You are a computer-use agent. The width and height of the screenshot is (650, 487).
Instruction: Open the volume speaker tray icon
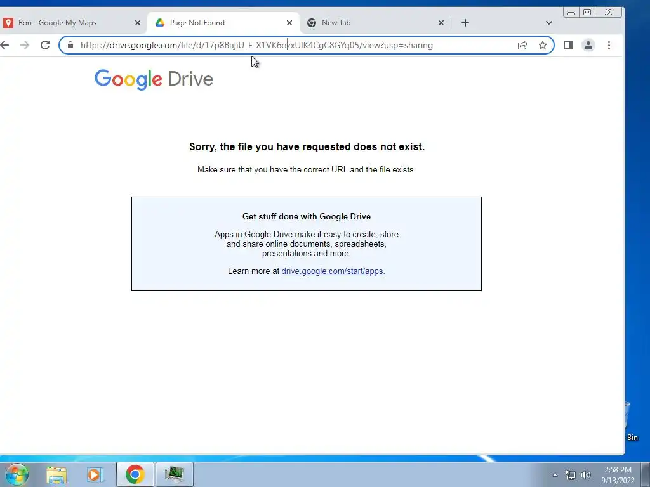pyautogui.click(x=586, y=475)
